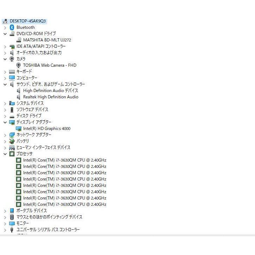Select ユニバーサル シリアル バス コントローラー item
The image size is (255, 255).
pos(48,230)
